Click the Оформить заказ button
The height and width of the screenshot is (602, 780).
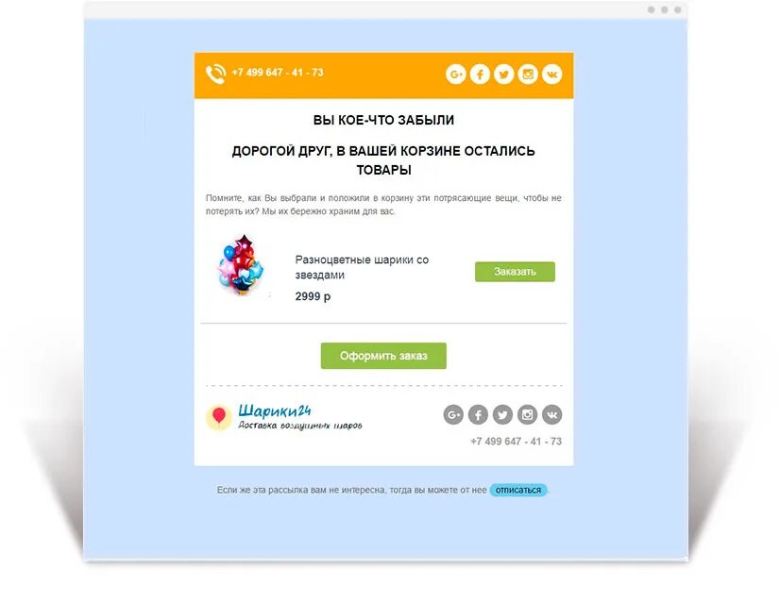[x=383, y=356]
